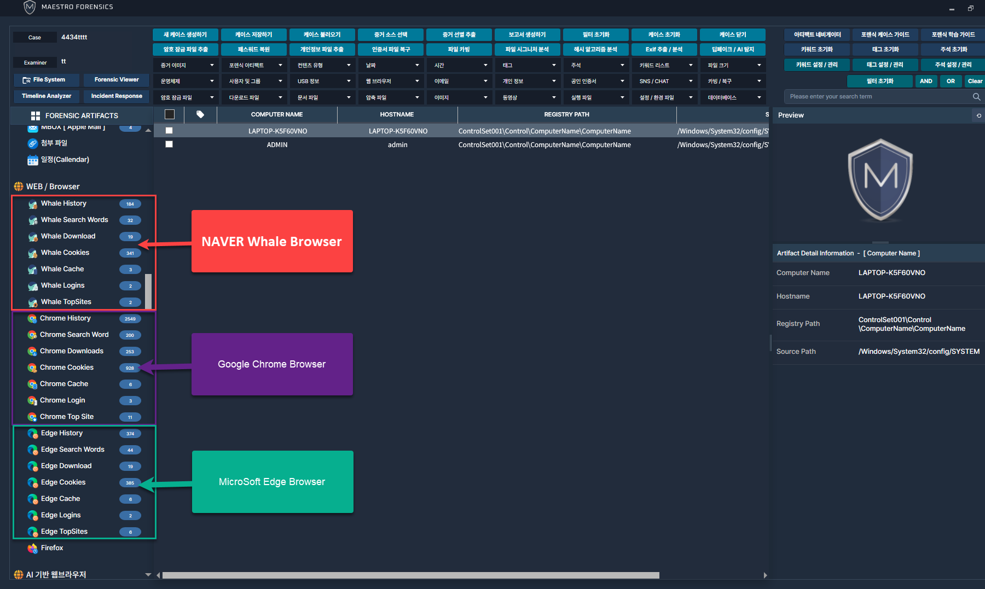Viewport: 985px width, 589px height.
Task: Expand the AI 기반 웹브라우저 section
Action: [x=148, y=575]
